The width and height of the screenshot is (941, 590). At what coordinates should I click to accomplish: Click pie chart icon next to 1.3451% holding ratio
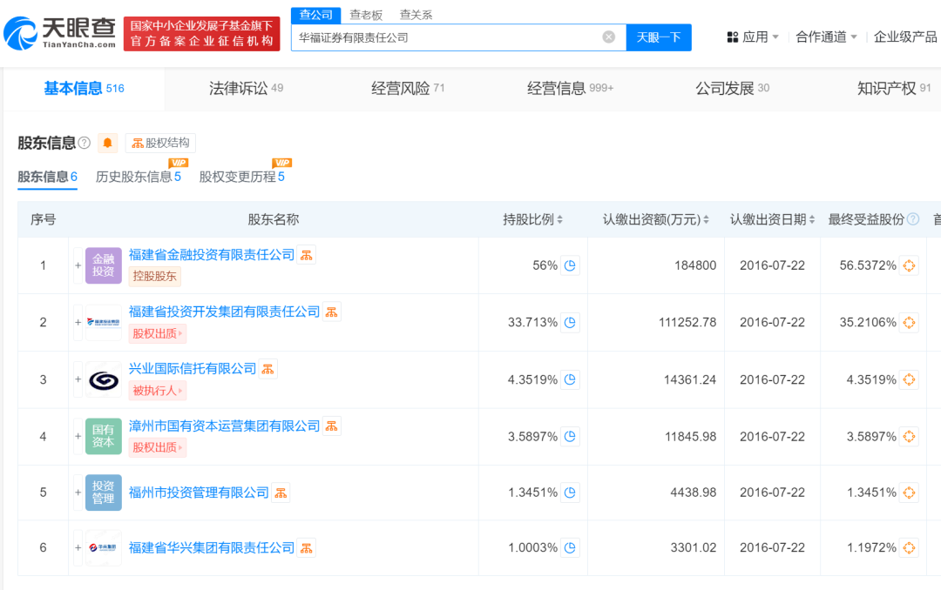click(x=570, y=493)
